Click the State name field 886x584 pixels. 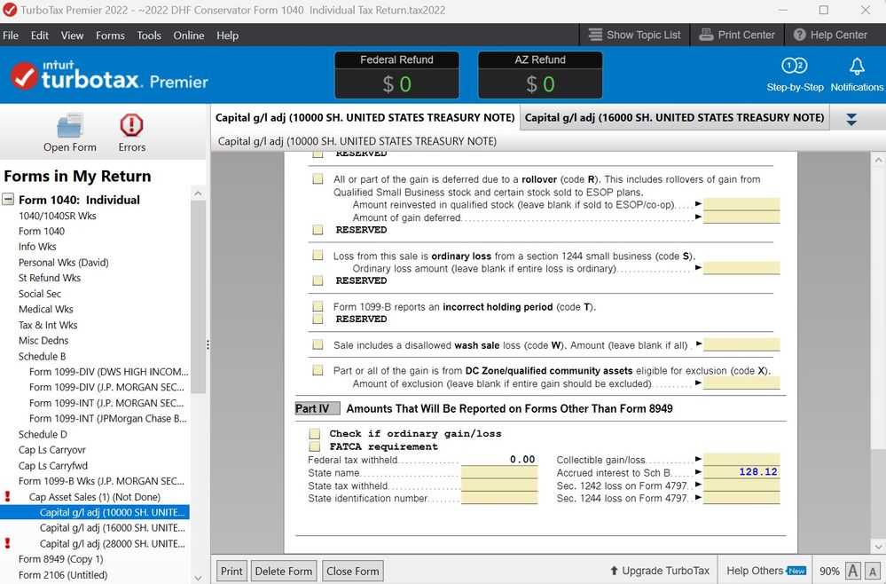[x=499, y=473]
